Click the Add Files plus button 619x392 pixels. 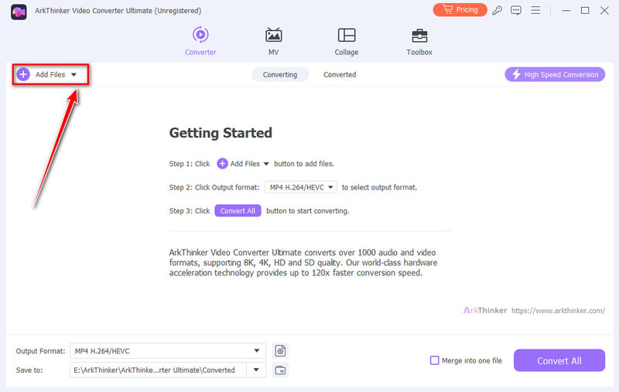pyautogui.click(x=23, y=74)
